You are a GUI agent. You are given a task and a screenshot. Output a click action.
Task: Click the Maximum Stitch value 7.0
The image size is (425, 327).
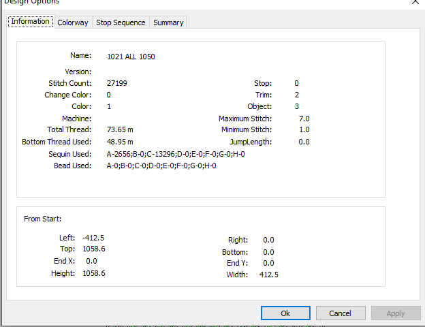point(304,119)
